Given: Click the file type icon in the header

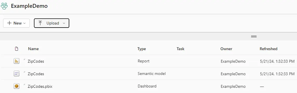Looking at the screenshot, I should pos(17,49).
